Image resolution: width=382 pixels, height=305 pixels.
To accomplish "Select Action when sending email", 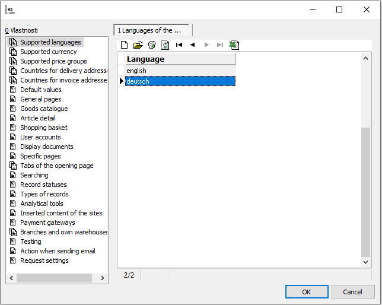I will 58,252.
